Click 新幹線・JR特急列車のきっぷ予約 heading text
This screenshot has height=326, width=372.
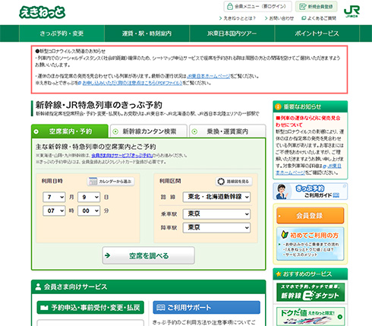(99, 105)
